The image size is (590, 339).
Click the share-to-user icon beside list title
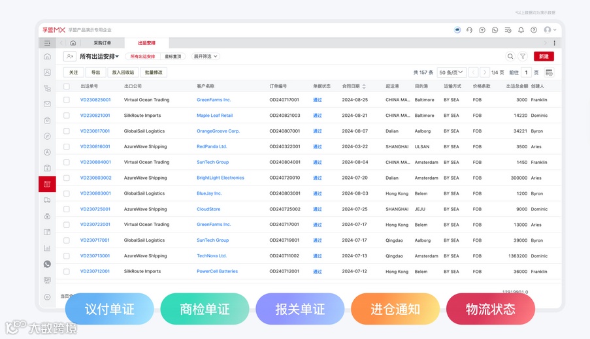(70, 56)
